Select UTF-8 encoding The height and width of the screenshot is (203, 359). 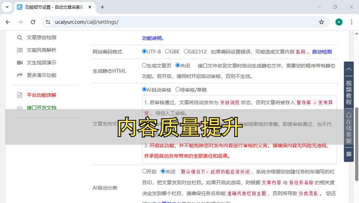(x=144, y=51)
